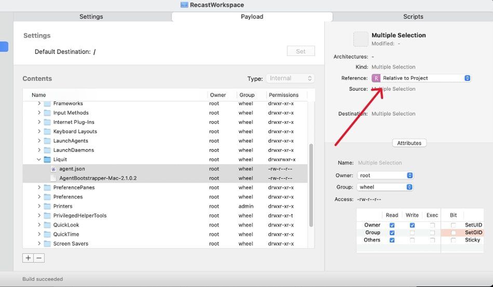Expand the Printers folder
The width and height of the screenshot is (493, 287).
point(38,207)
